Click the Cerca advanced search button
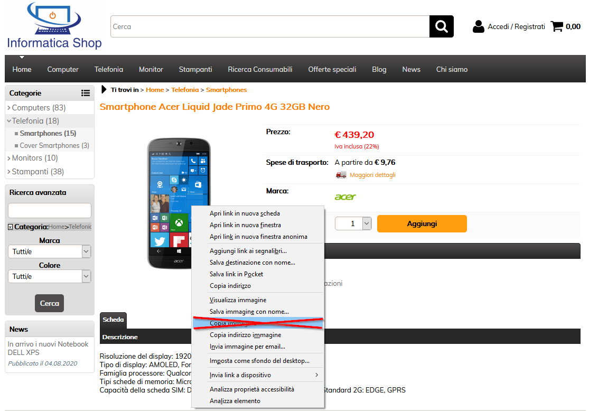The height and width of the screenshot is (411, 589). pyautogui.click(x=49, y=303)
